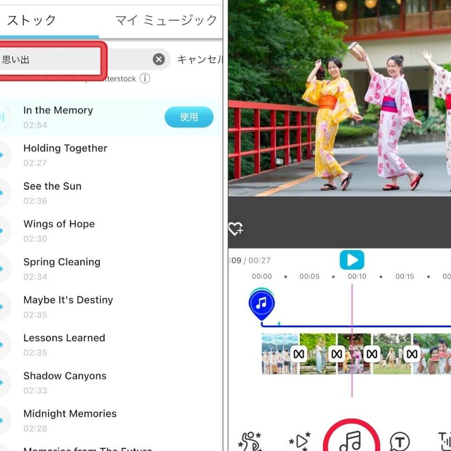Click the blue music track line
This screenshot has height=451, width=451.
356,326
